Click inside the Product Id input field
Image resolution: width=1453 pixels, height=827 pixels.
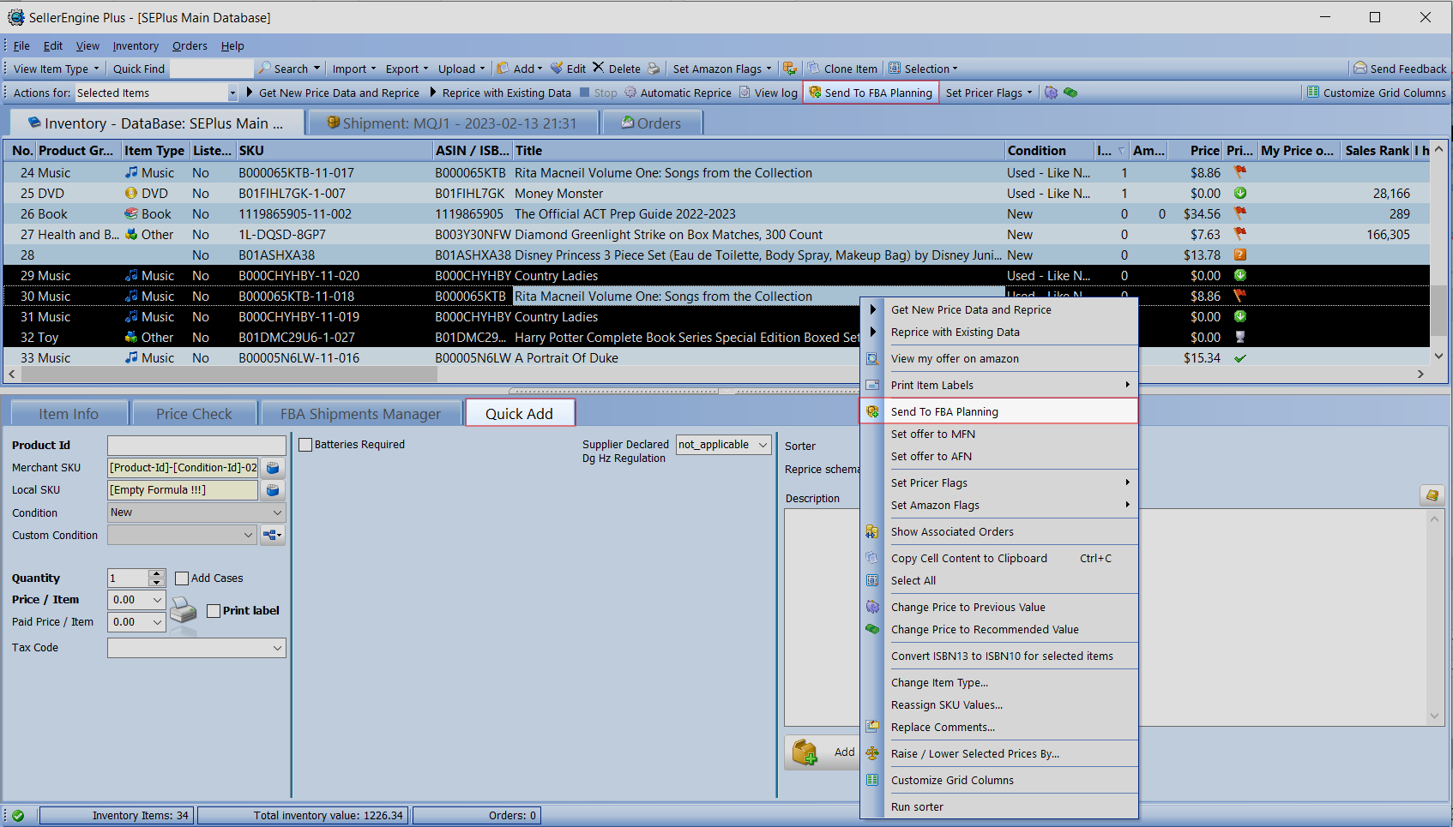[x=196, y=446]
